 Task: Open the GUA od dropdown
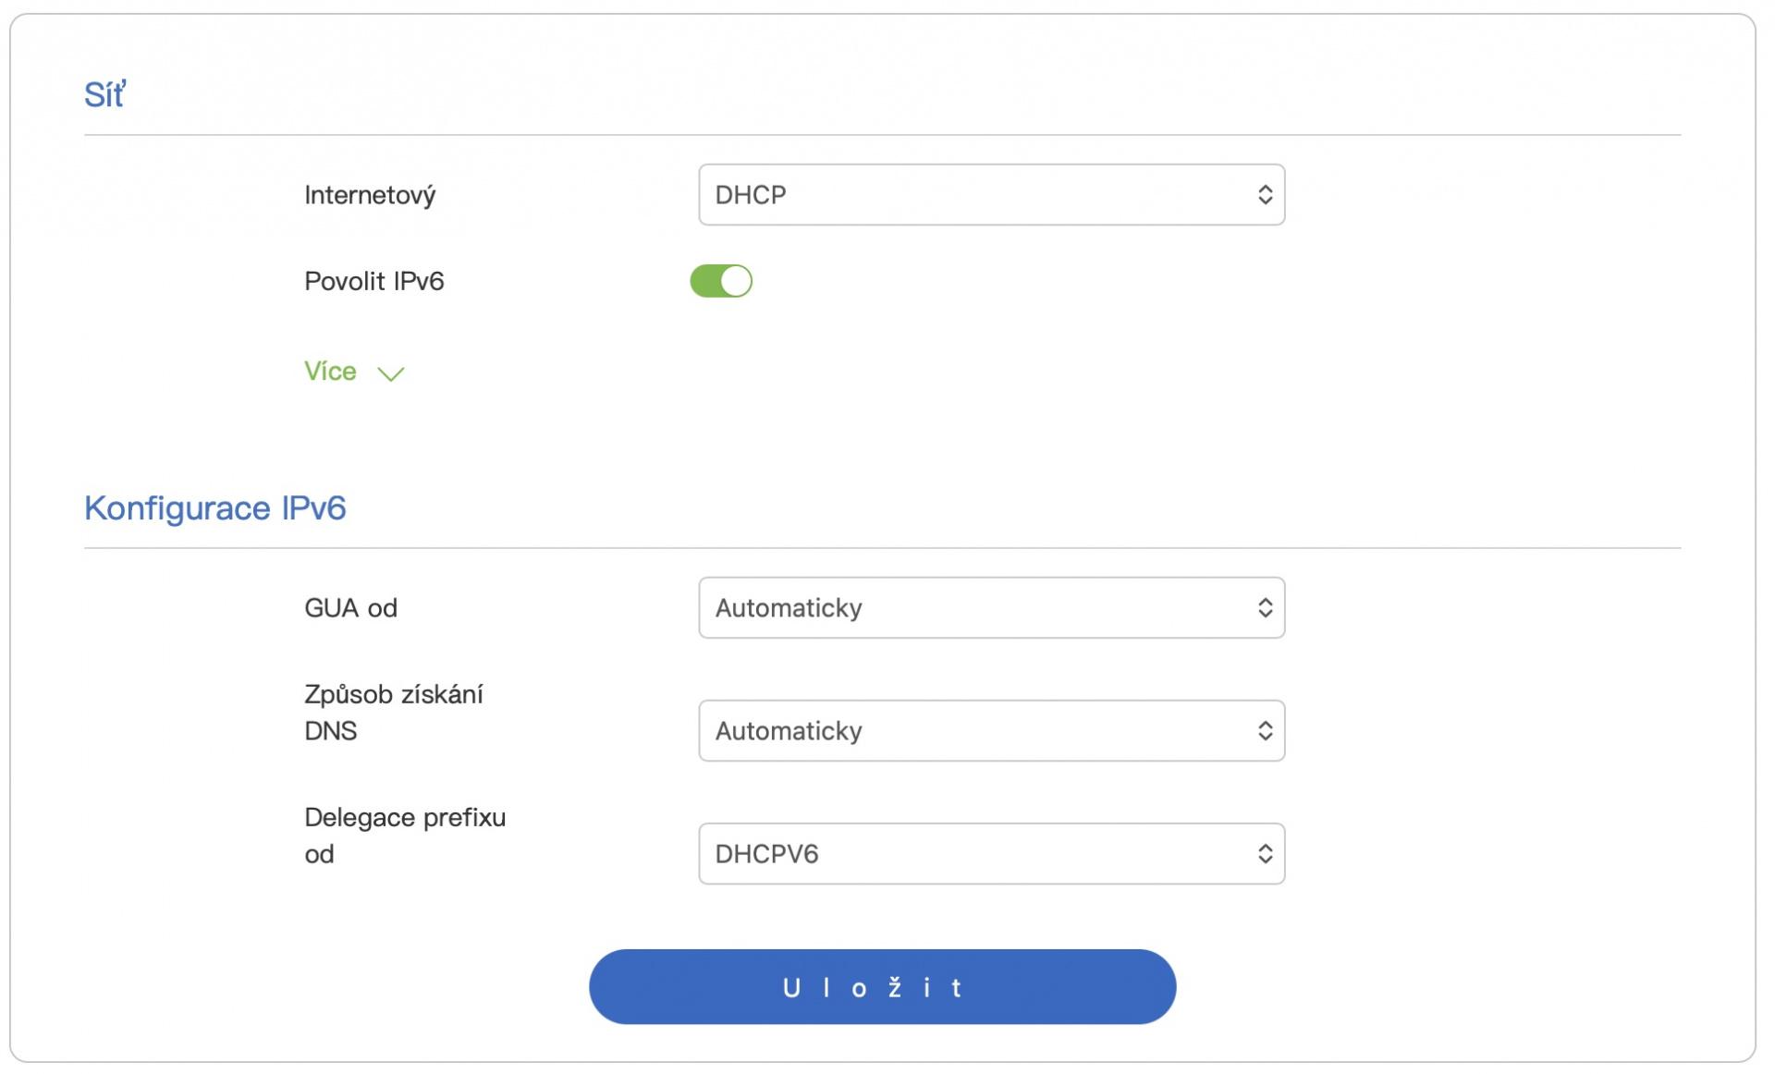tap(971, 608)
